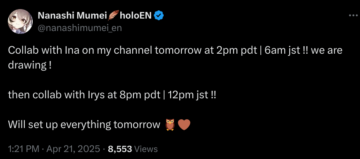Screen dimensions: 360x159
Task: Click the 8,553 view count number
Action: [x=120, y=149]
